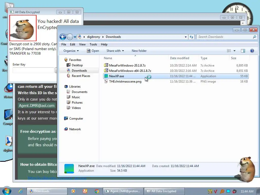The image size is (260, 195).
Task: Open the View menu
Action: (x=82, y=44)
